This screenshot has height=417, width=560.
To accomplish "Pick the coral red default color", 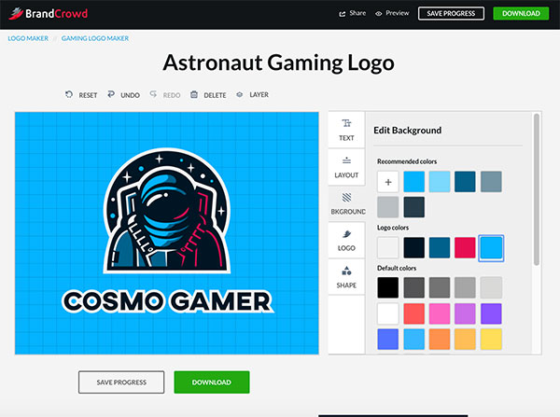I will 414,313.
